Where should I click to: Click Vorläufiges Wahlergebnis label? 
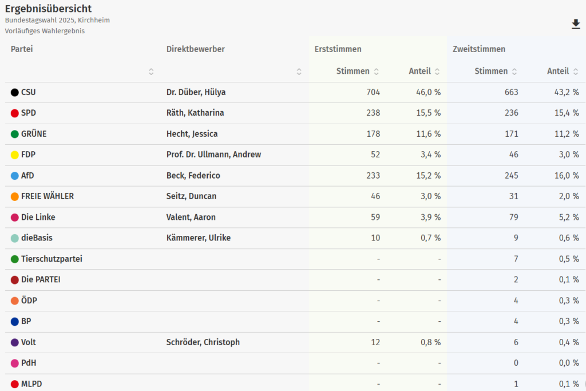(45, 31)
